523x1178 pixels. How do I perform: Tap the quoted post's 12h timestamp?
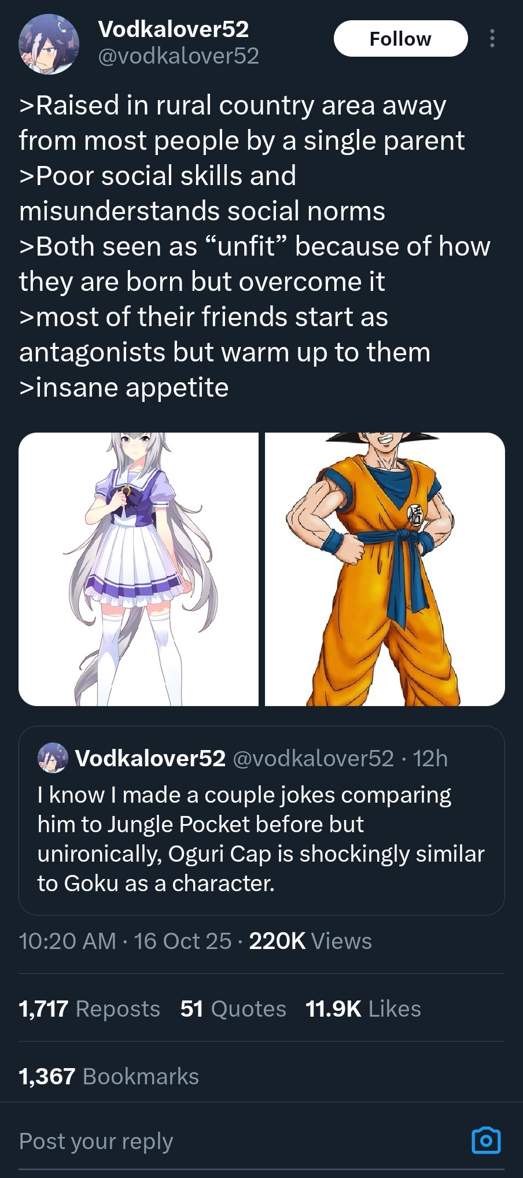(x=430, y=758)
